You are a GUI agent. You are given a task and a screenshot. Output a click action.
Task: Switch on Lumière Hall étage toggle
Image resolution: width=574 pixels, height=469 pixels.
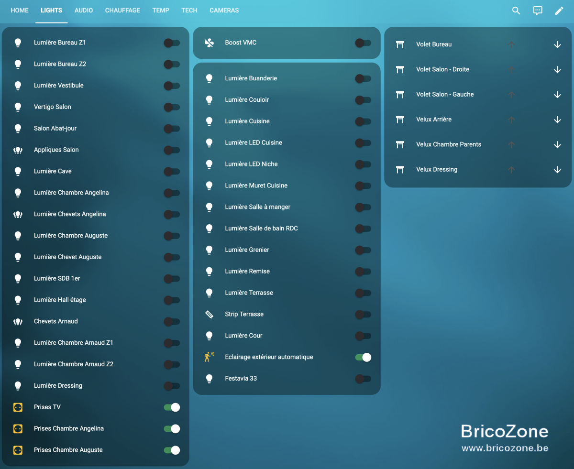(172, 300)
